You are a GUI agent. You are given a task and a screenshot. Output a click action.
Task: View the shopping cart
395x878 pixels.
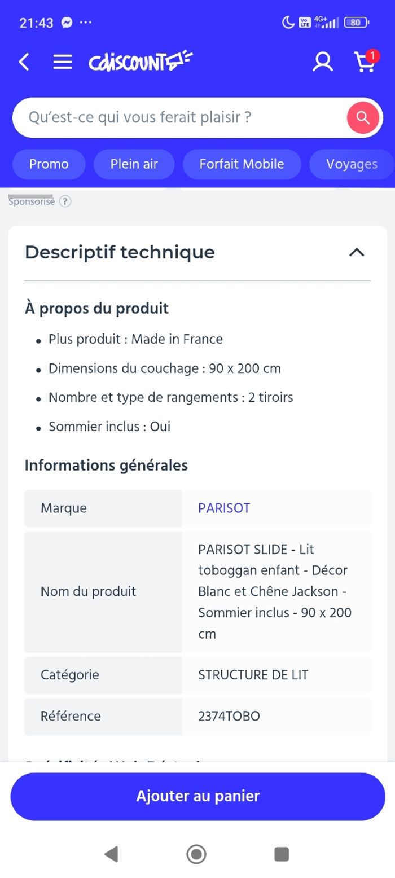(x=365, y=62)
